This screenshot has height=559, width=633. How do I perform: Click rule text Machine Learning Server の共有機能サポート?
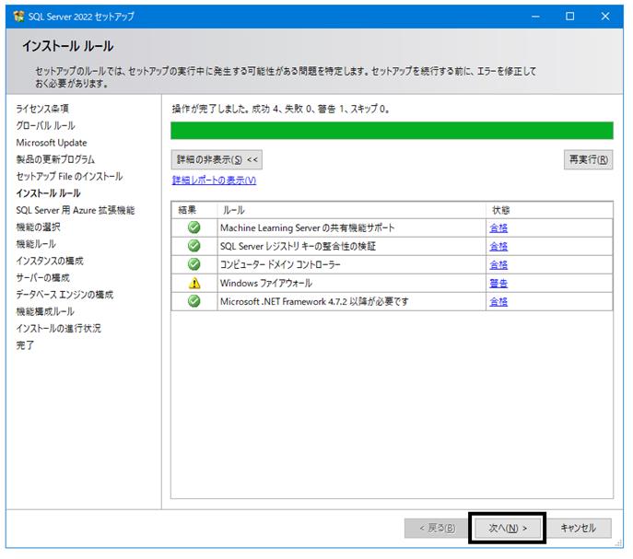point(307,228)
